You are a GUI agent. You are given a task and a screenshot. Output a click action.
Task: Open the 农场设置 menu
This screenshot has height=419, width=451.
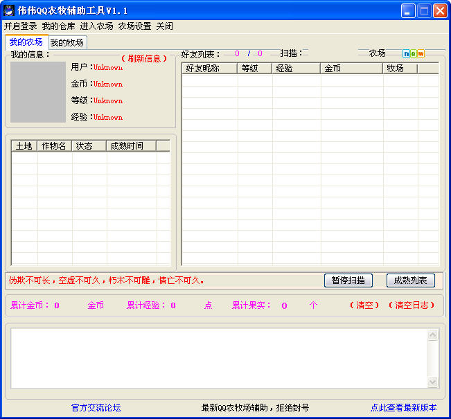point(134,26)
